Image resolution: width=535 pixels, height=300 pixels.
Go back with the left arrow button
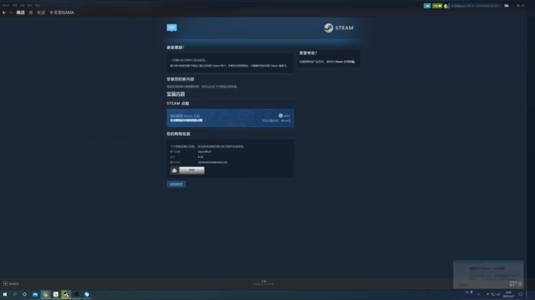[x=4, y=13]
